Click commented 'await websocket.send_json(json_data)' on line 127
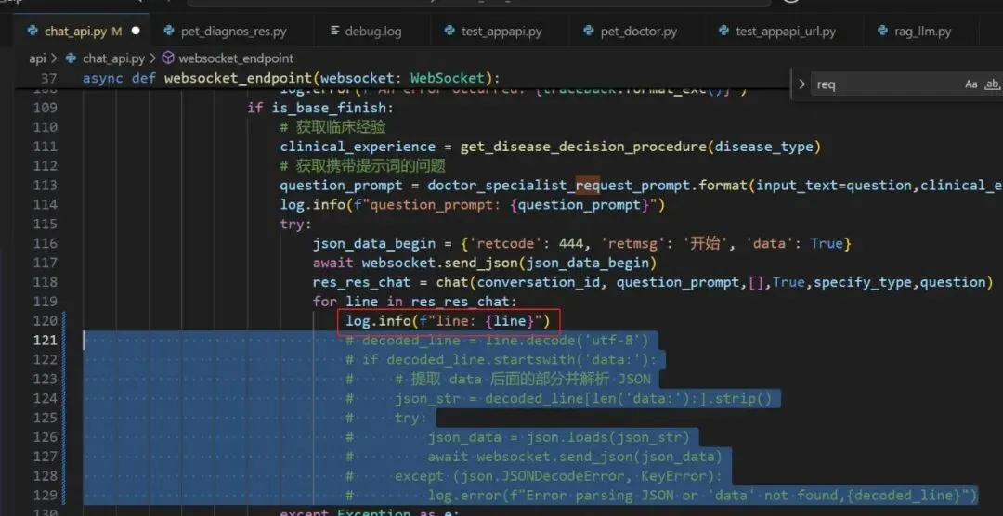The height and width of the screenshot is (516, 1003). [x=575, y=457]
